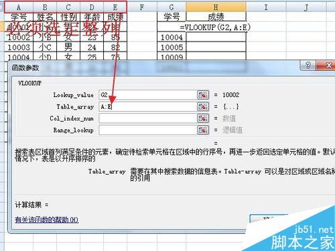This screenshot has width=335, height=251.
Task: Click cell 10002 in column A
Action: coord(19,37)
